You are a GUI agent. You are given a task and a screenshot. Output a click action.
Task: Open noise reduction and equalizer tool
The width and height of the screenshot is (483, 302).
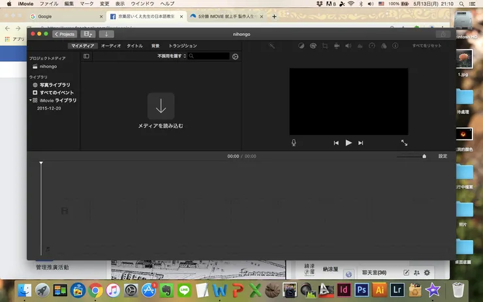click(x=360, y=46)
